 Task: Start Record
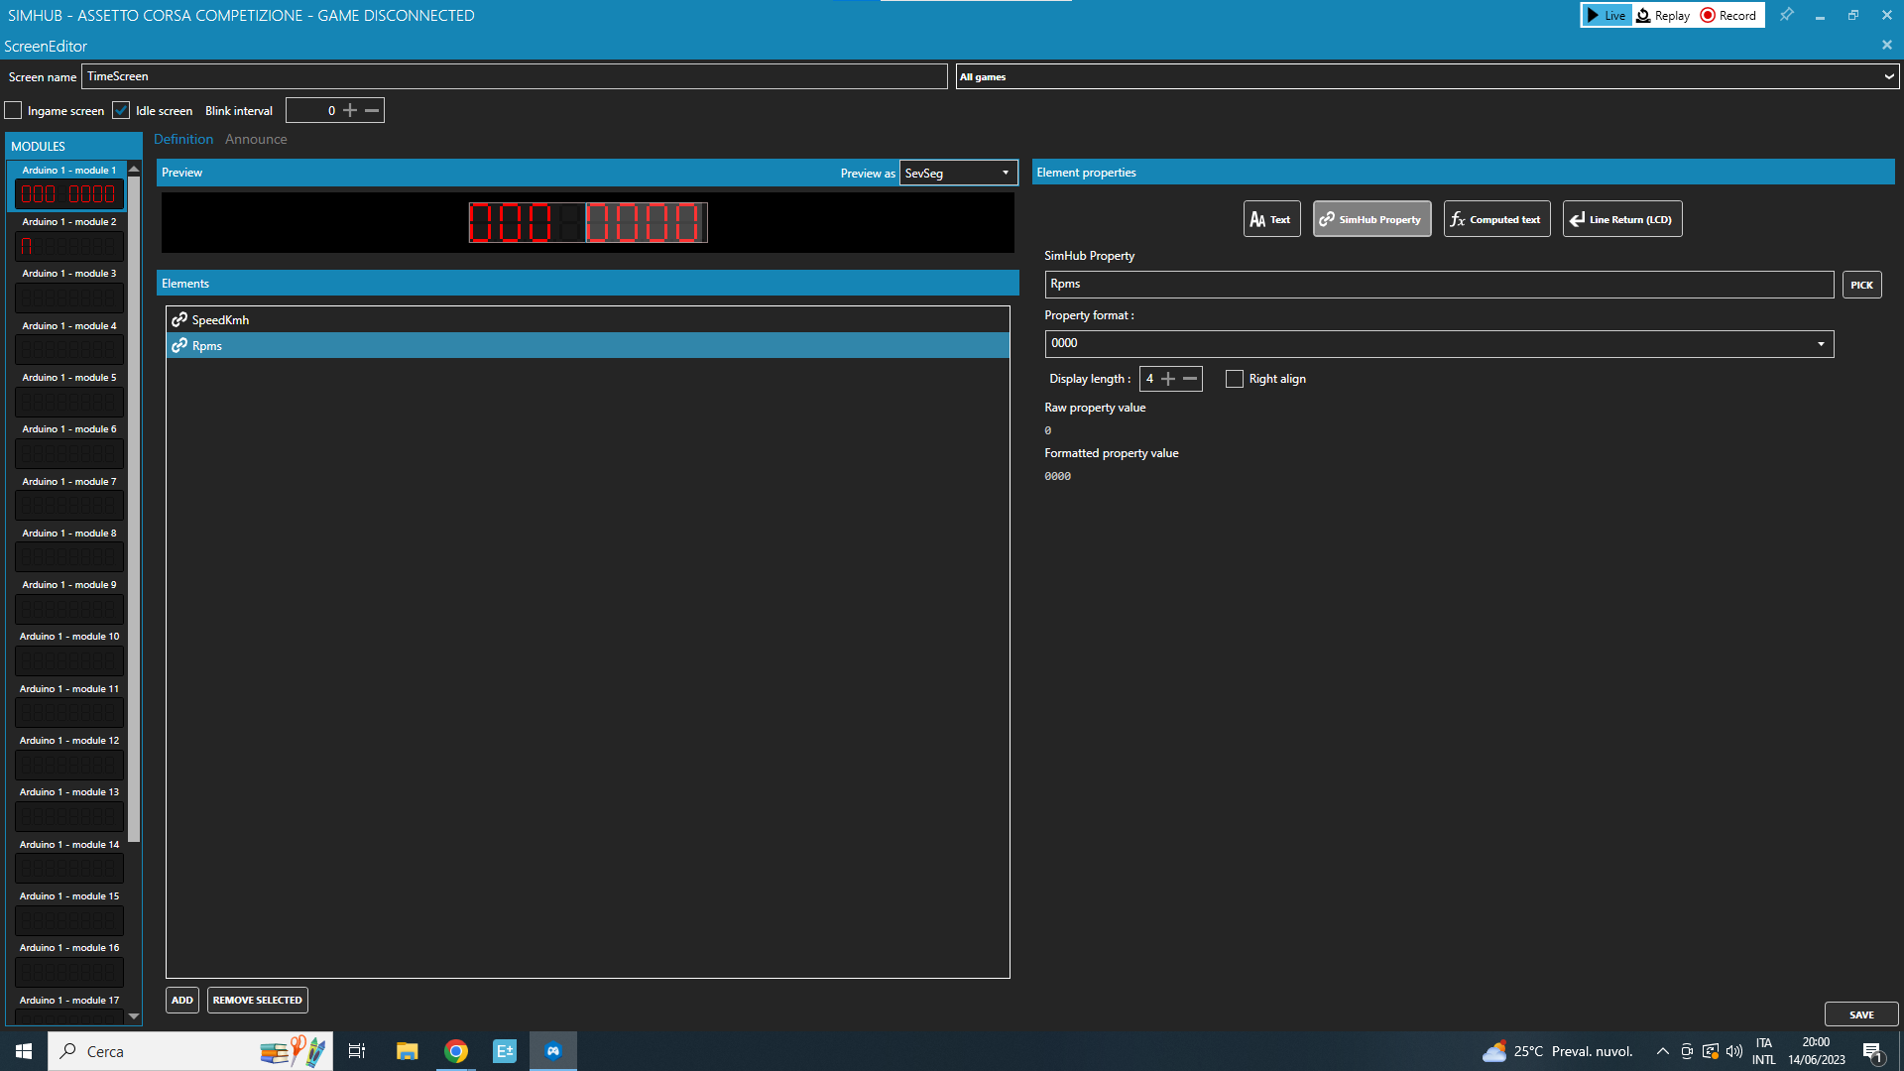pyautogui.click(x=1728, y=15)
